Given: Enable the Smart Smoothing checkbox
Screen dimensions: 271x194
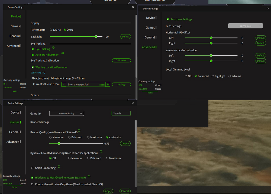Looking at the screenshot, I should [x=33, y=168].
